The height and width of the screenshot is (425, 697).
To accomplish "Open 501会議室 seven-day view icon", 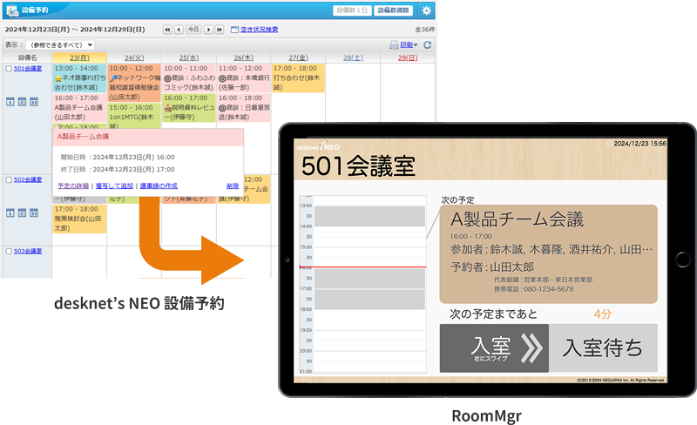I will coord(22,102).
